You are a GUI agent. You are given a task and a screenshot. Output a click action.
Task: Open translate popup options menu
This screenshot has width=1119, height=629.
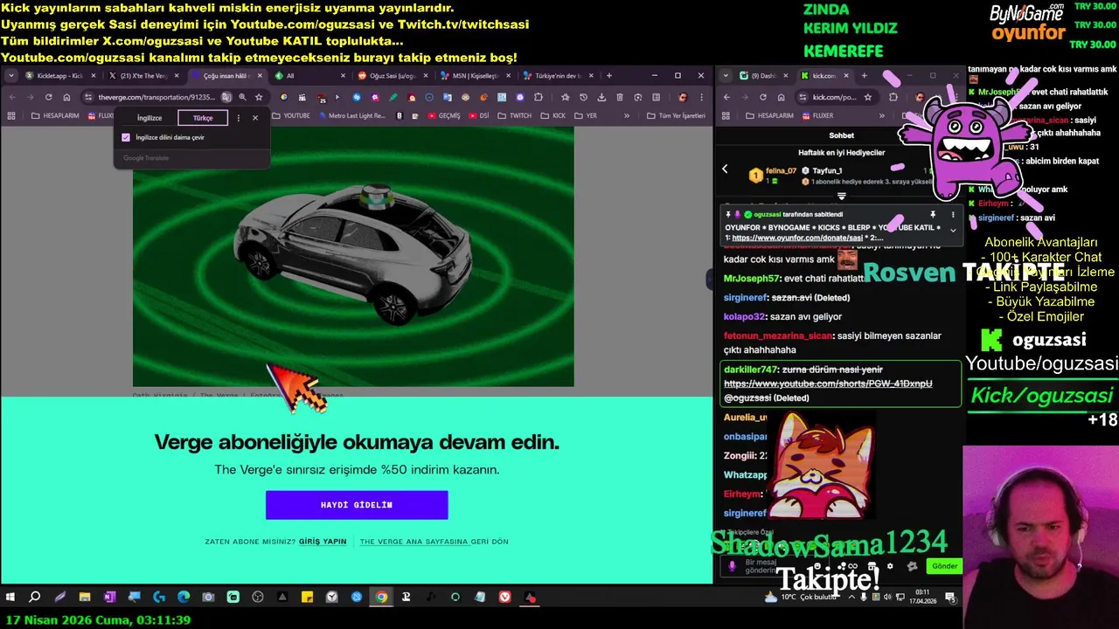(239, 118)
